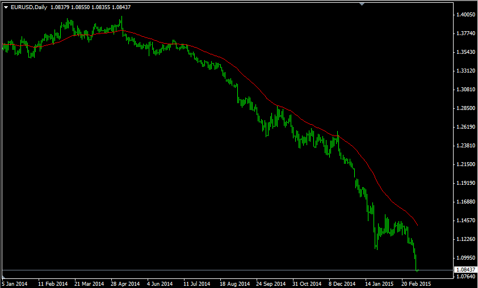
Task: Click the chart shift marker triangle at top
Action: (x=362, y=4)
